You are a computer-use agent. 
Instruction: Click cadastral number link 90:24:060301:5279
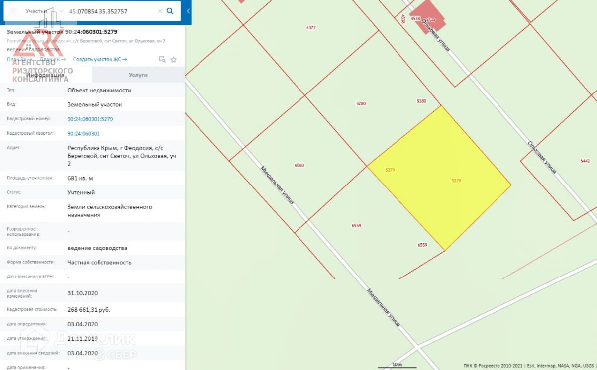90,119
